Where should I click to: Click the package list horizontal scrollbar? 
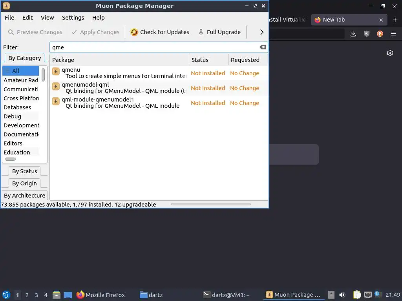coord(211,204)
